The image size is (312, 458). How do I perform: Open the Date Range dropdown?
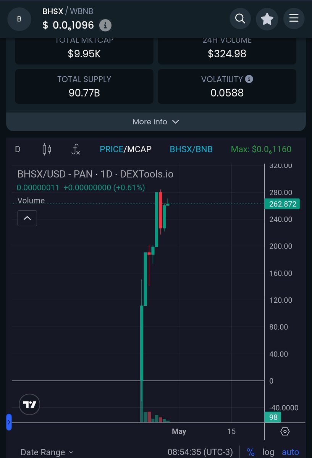click(x=47, y=452)
